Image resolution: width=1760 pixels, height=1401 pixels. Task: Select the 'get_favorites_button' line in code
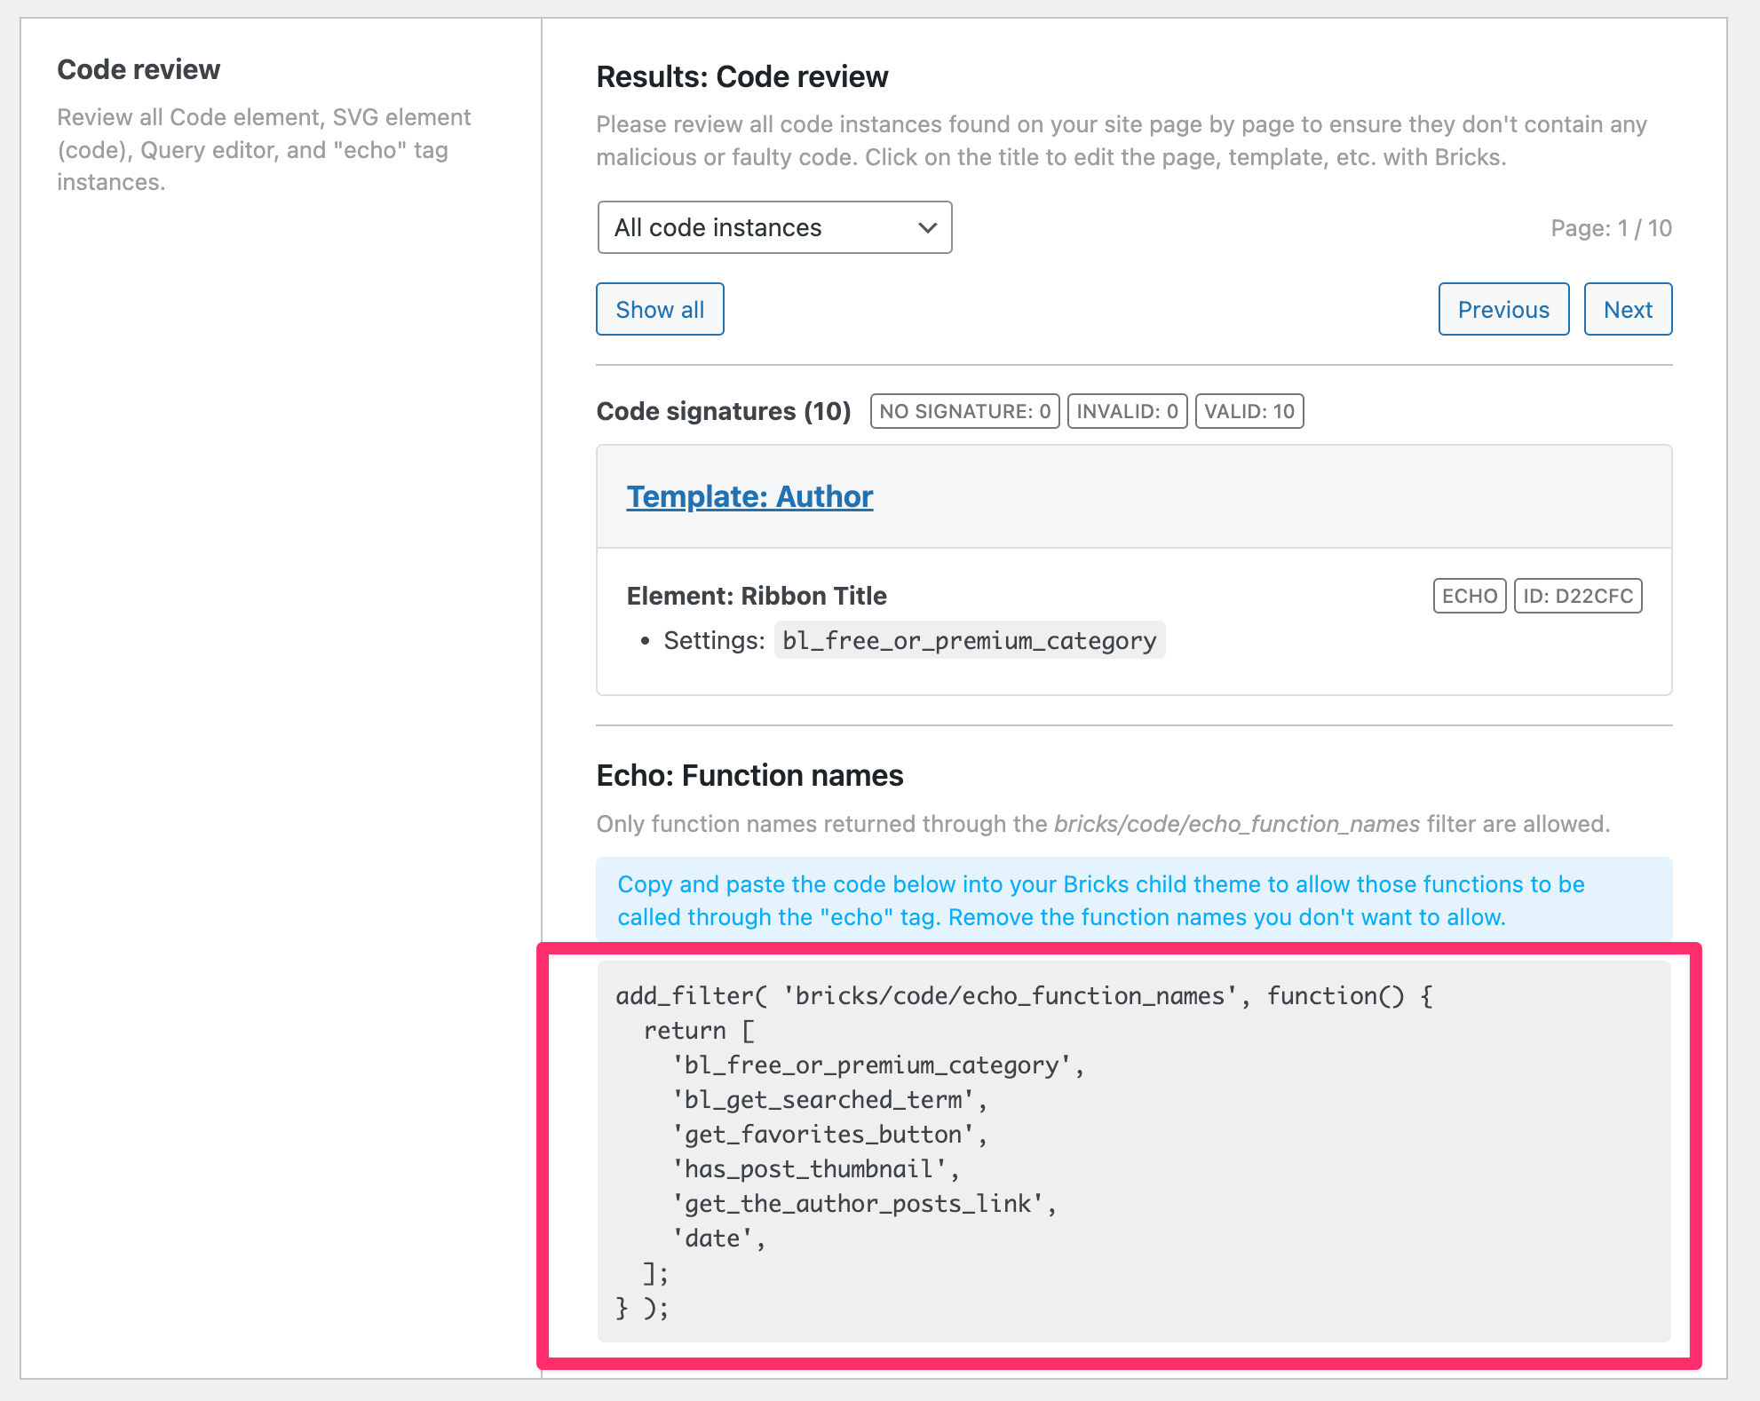pyautogui.click(x=830, y=1134)
